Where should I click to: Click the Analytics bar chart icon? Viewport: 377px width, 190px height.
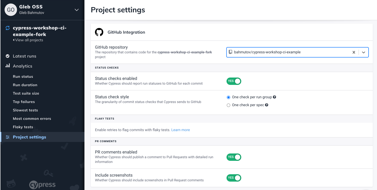pos(8,66)
